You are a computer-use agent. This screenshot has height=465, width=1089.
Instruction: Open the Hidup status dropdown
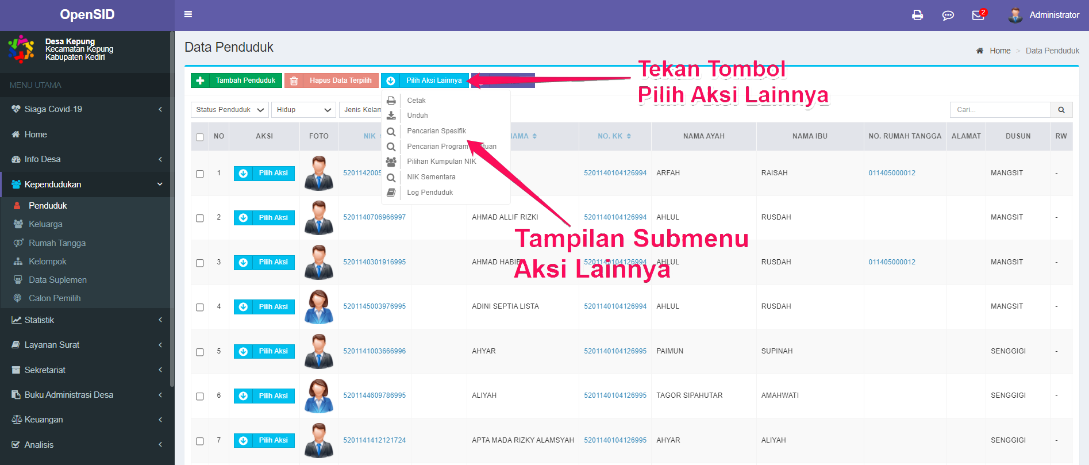tap(303, 110)
